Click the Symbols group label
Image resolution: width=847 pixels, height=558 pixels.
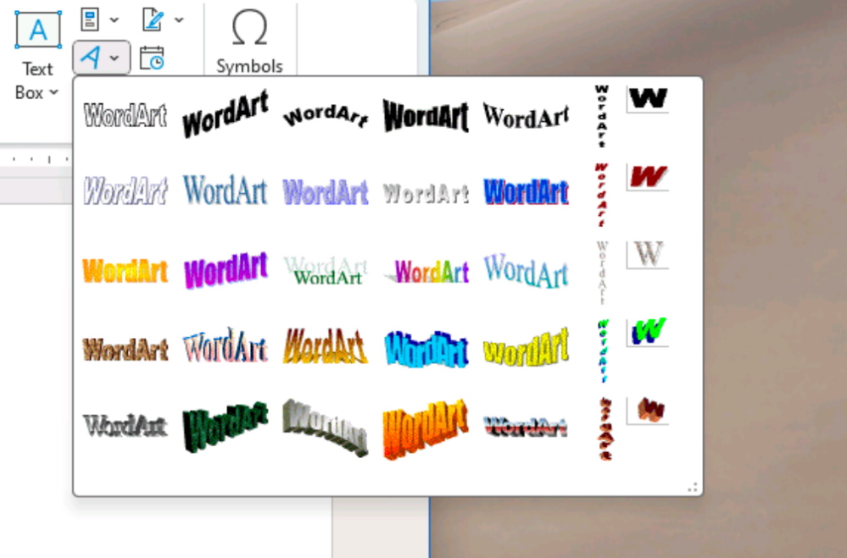(248, 66)
